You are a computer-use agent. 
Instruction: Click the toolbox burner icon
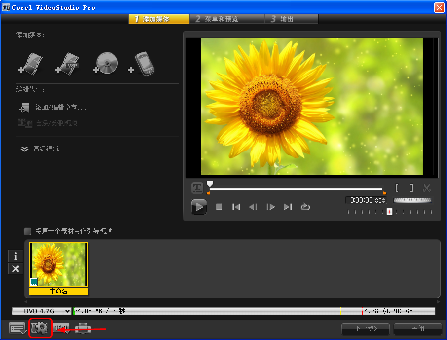(x=83, y=328)
